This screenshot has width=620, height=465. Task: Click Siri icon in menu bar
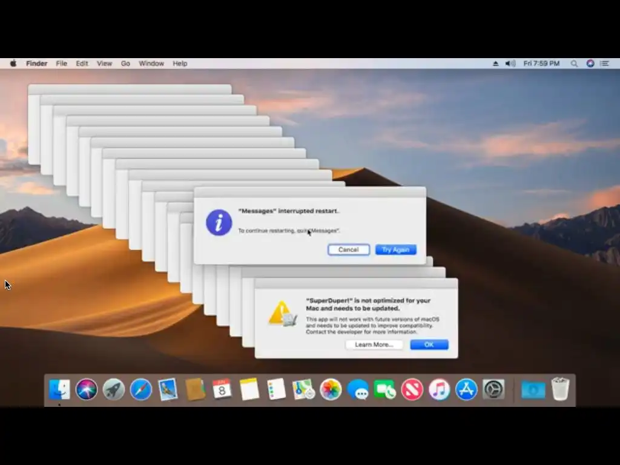[x=590, y=63]
